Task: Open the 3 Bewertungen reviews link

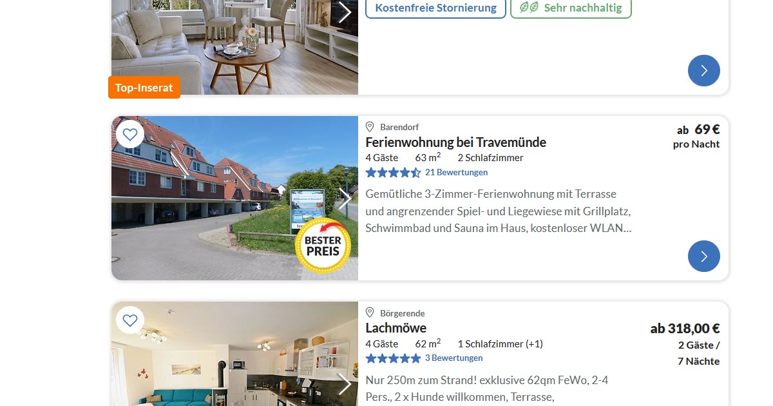Action: coord(453,358)
